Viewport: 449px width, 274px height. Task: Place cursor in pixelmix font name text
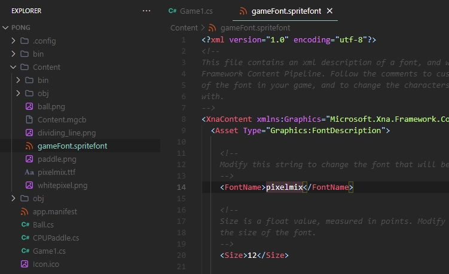[x=285, y=187]
